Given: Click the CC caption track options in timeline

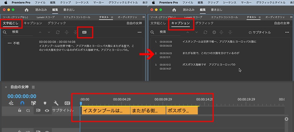Looking at the screenshot, I should click(67, 103).
